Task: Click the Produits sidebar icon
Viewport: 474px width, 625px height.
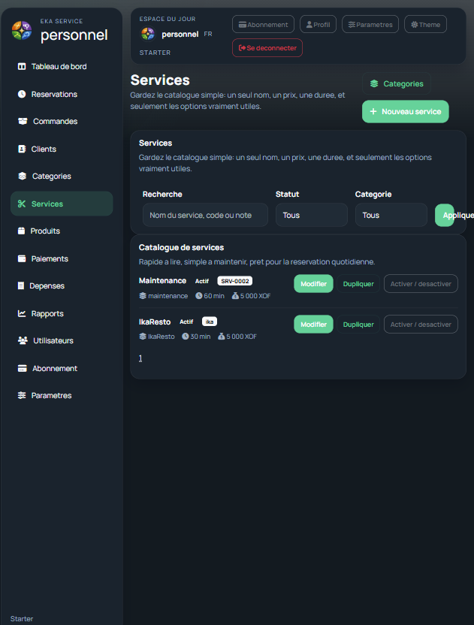Action: (x=22, y=231)
